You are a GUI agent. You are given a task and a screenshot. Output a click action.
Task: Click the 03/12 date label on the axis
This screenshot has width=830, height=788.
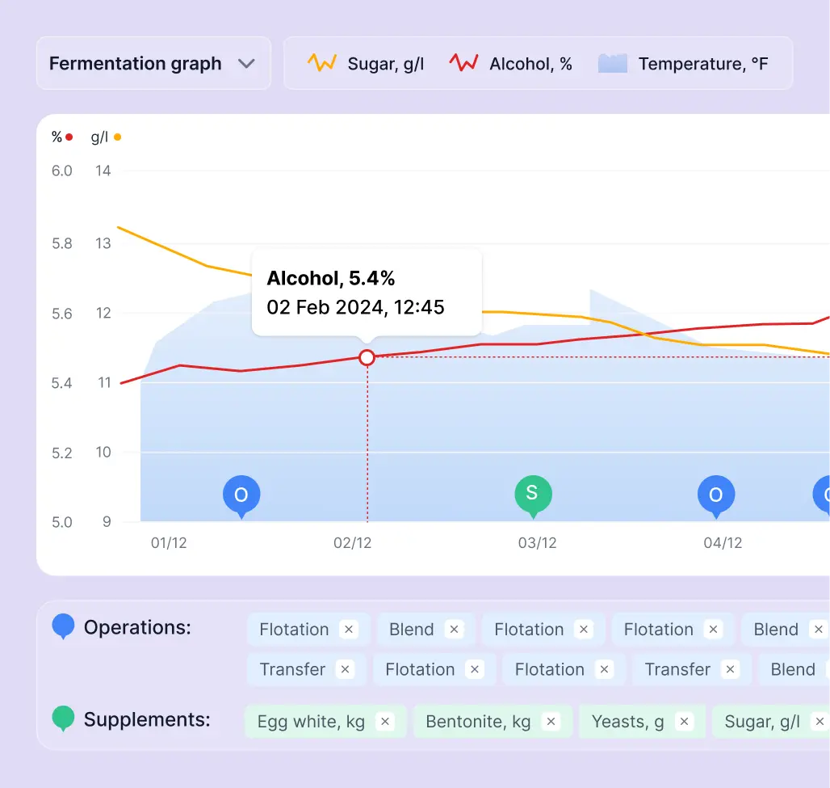pos(537,543)
